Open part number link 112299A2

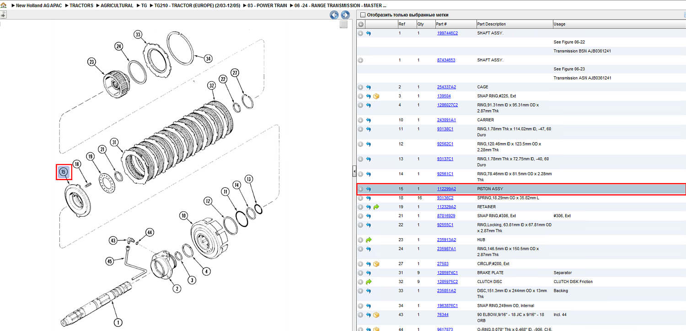(446, 189)
